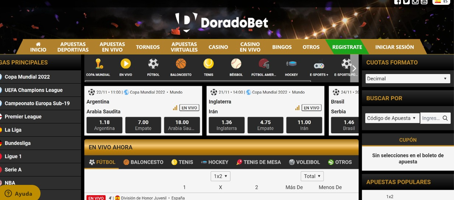Open stats icon for Argentina match
Image resolution: width=454 pixels, height=200 pixels.
(175, 108)
